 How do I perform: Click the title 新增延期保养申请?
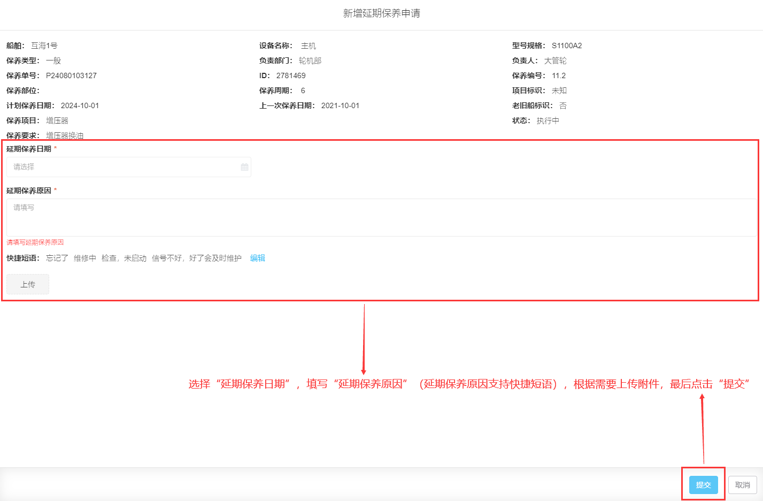(x=381, y=13)
